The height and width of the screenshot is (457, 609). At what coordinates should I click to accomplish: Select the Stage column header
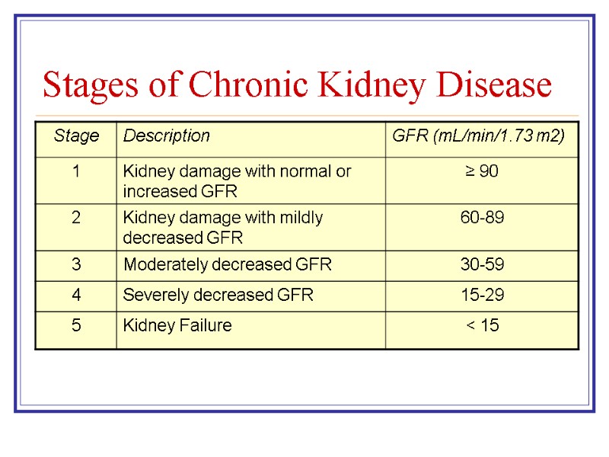pos(76,136)
